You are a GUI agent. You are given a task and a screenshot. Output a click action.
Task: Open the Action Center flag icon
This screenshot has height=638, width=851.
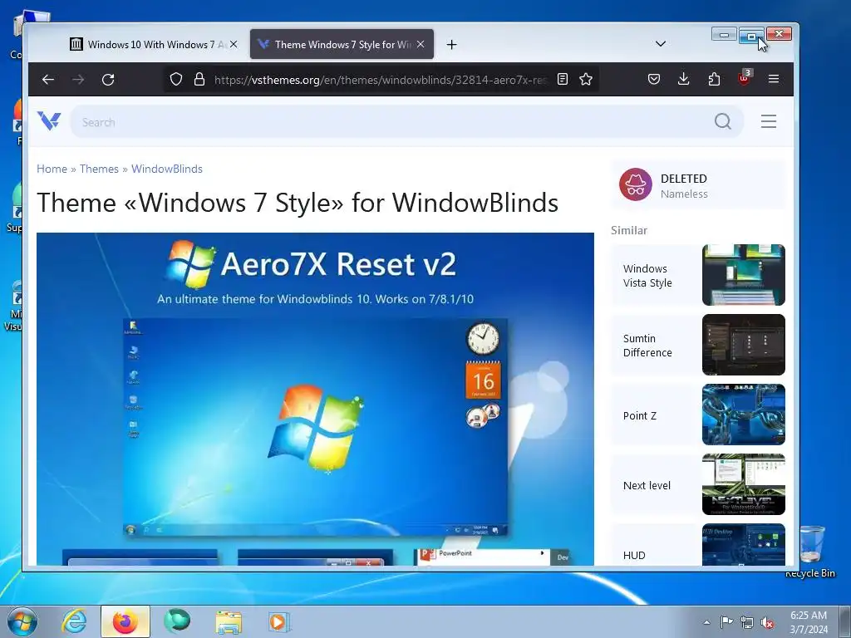(x=726, y=622)
